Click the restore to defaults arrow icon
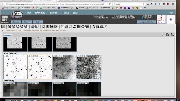 94,27
